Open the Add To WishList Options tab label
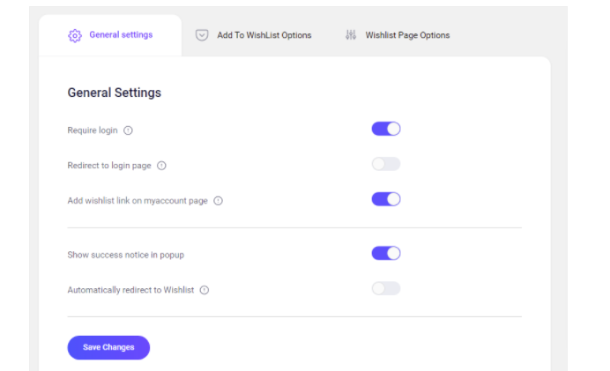Image resolution: width=610 pixels, height=371 pixels. pos(264,35)
